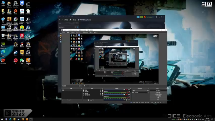Go back in Steam with the back arrow
The width and height of the screenshot is (215, 121).
click(x=59, y=20)
